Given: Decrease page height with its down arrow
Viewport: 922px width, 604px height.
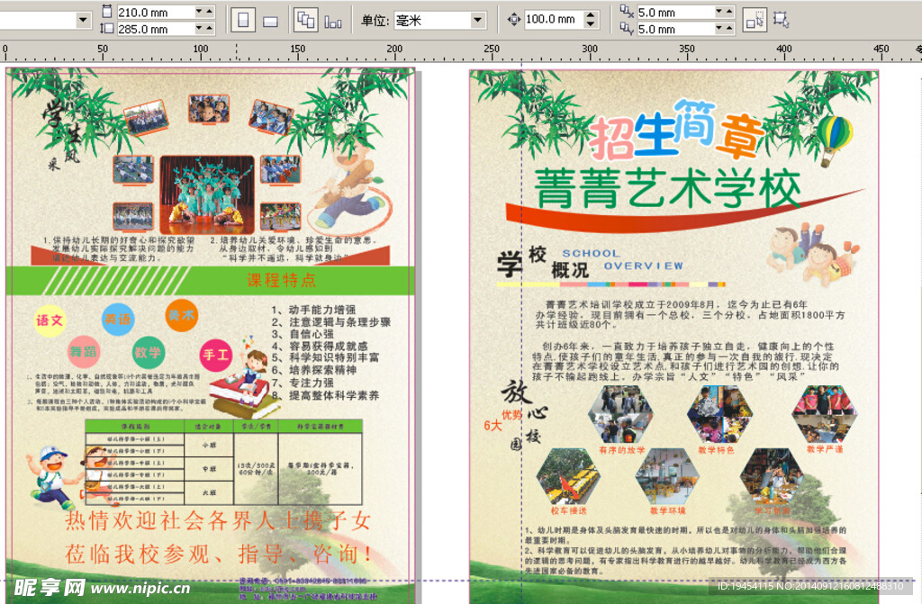Looking at the screenshot, I should click(199, 28).
